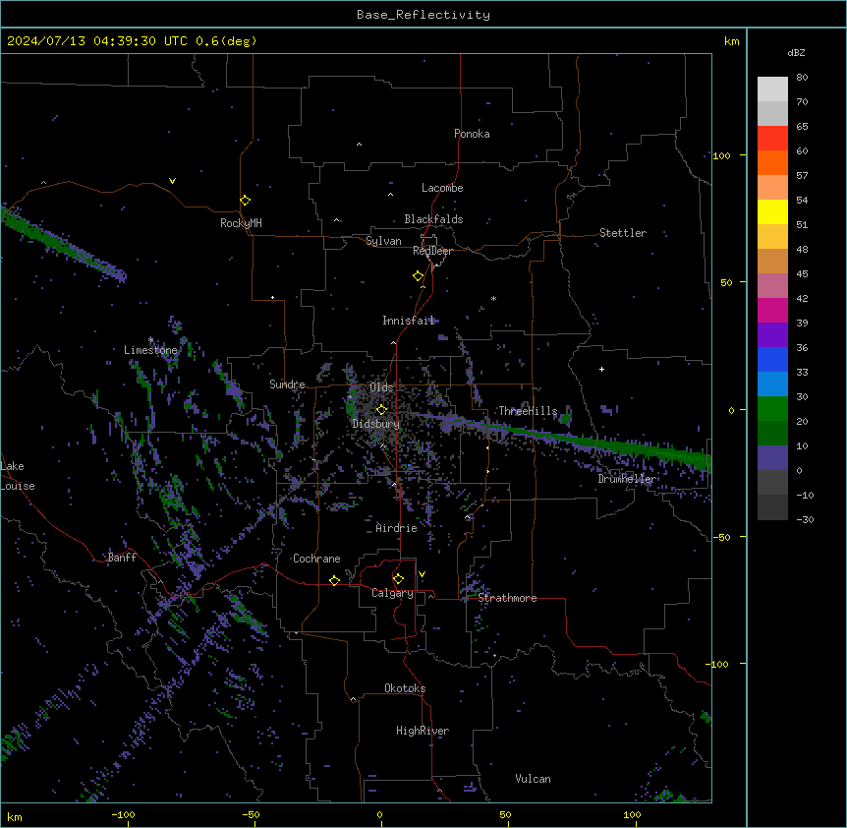Click the Didsbury label
847x828 pixels.
[x=376, y=424]
